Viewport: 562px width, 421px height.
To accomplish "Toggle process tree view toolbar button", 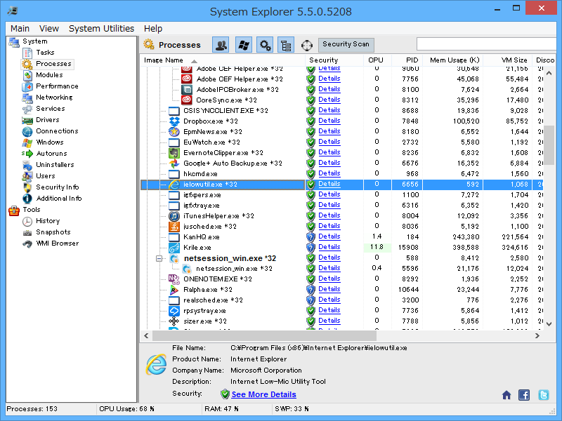I will tap(286, 45).
